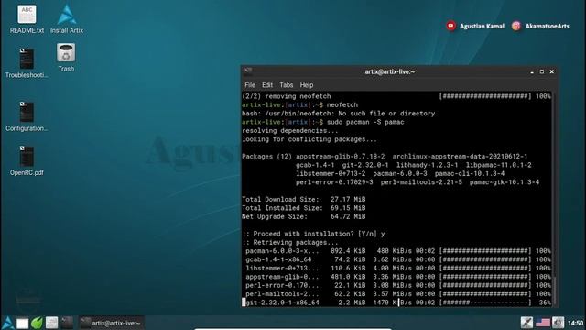The width and height of the screenshot is (586, 330).
Task: Click the 'Net Upgrade Size: 64.72 MiB' line
Action: [304, 216]
